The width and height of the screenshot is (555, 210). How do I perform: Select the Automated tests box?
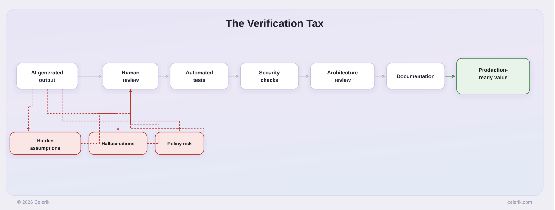[199, 76]
